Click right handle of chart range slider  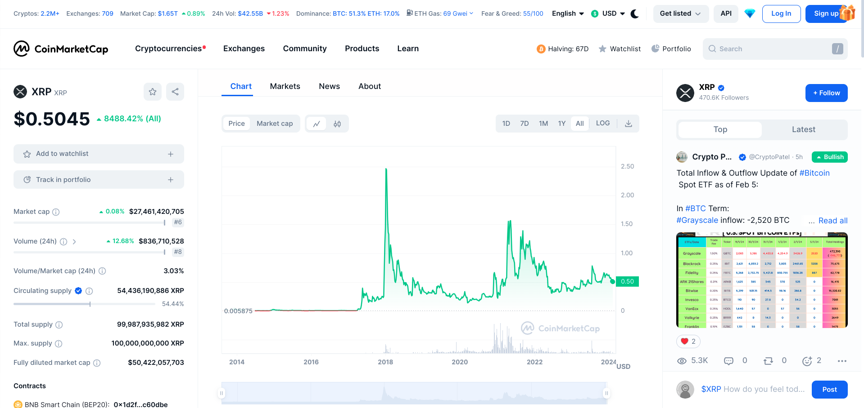click(606, 393)
